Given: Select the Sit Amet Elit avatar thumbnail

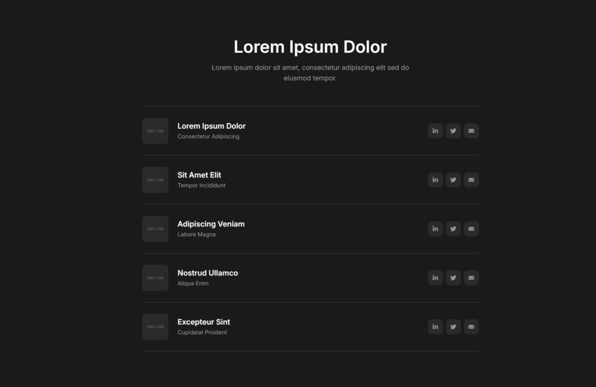Looking at the screenshot, I should (x=155, y=180).
